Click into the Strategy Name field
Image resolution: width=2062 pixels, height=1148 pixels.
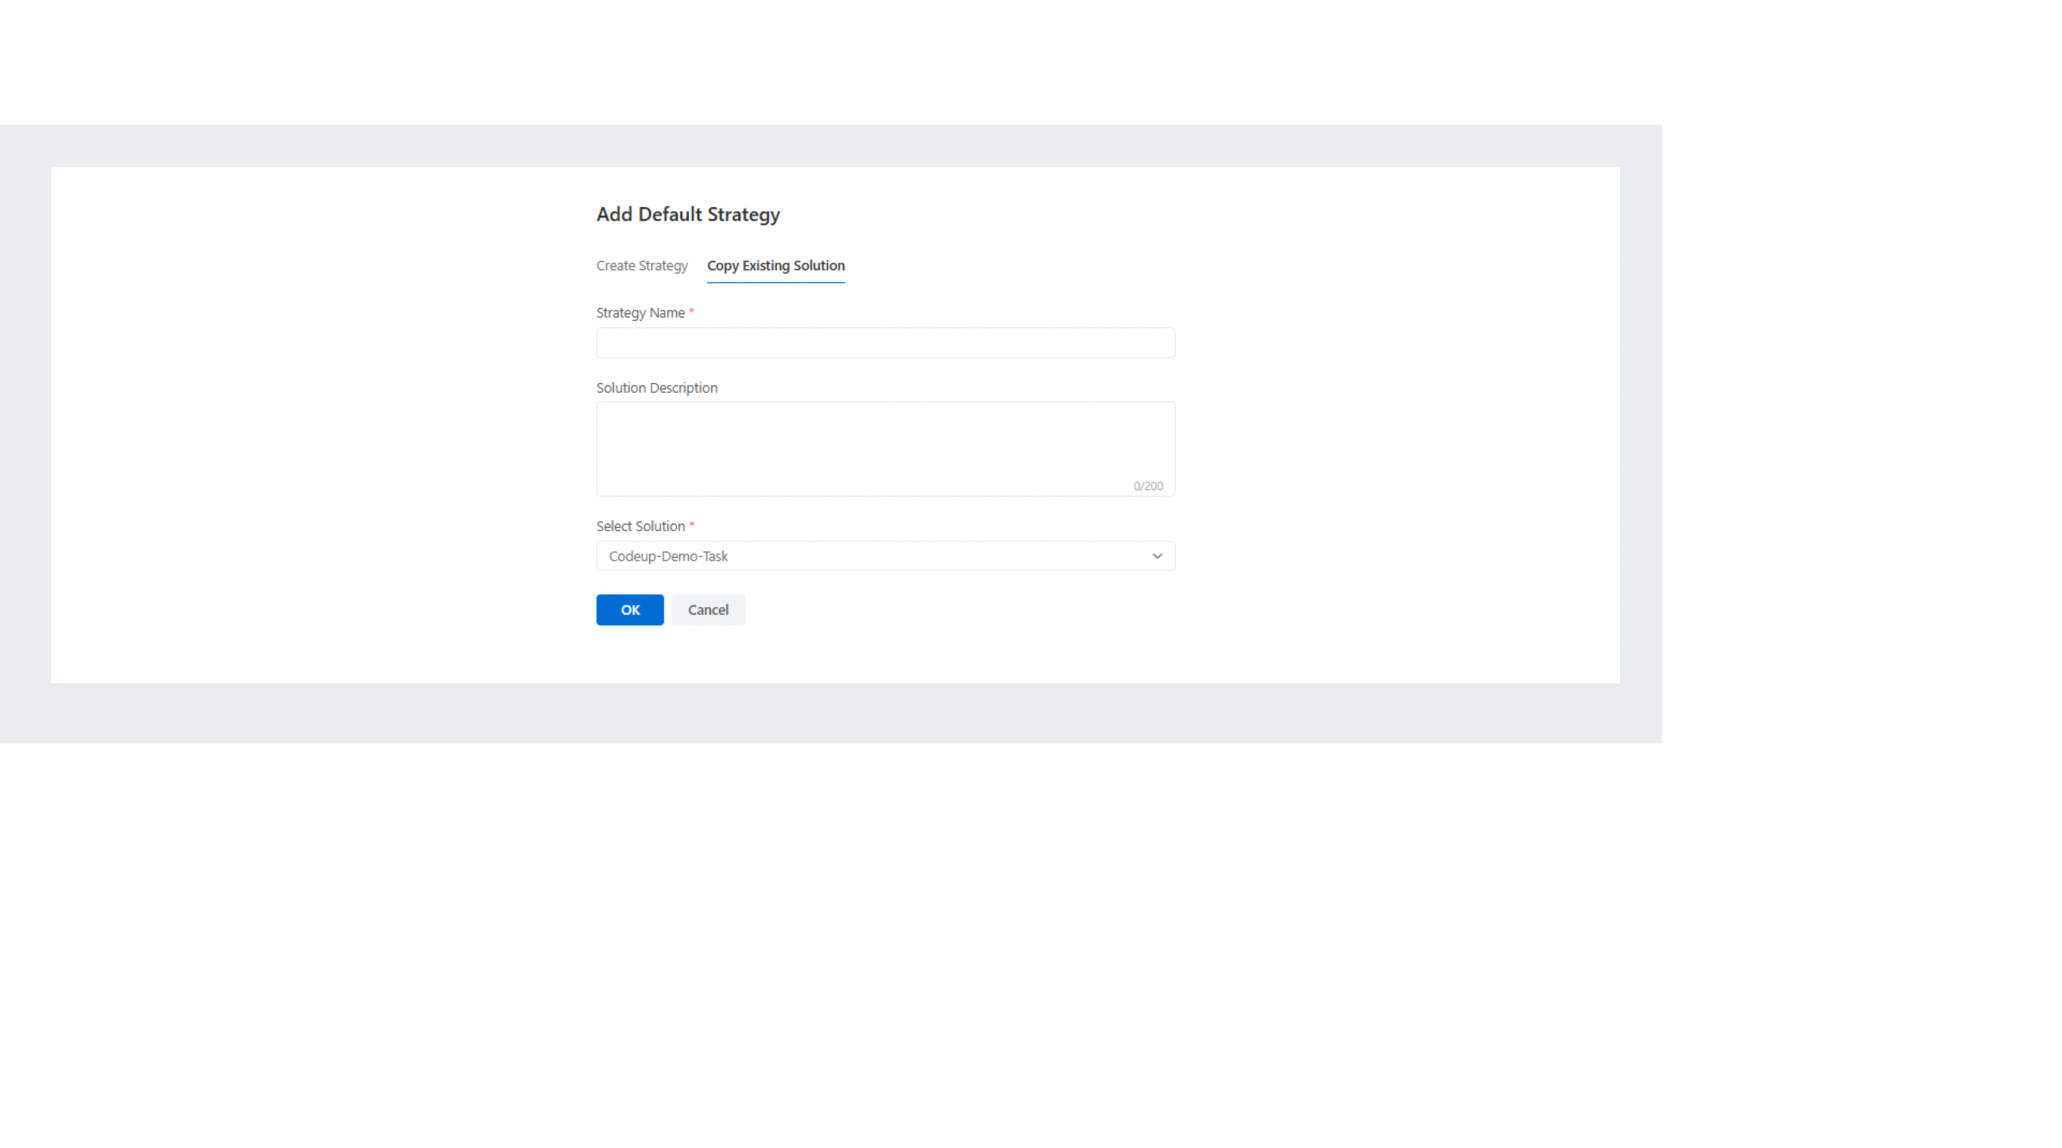[885, 343]
